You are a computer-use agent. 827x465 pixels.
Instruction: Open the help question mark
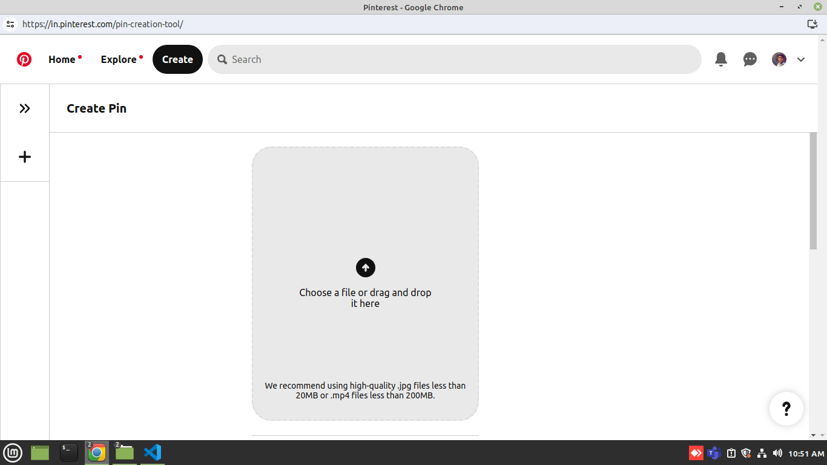786,409
